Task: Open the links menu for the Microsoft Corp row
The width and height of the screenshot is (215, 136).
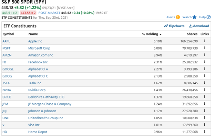Action: tap(205, 48)
